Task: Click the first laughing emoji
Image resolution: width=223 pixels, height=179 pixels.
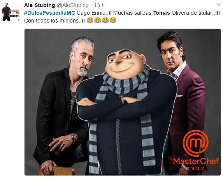Action: click(90, 20)
